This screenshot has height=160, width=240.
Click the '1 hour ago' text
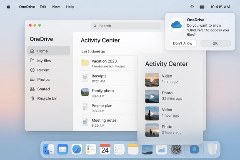(170, 115)
